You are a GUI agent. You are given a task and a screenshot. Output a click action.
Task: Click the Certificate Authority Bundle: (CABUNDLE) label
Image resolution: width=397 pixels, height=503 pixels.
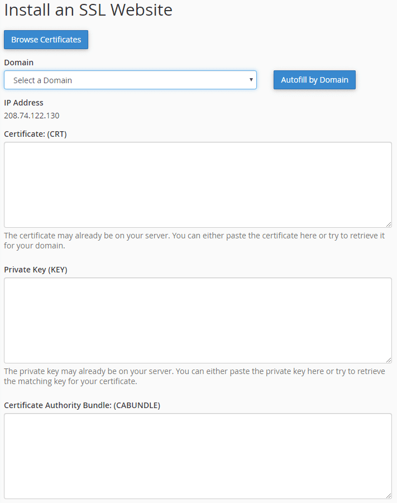click(x=82, y=405)
